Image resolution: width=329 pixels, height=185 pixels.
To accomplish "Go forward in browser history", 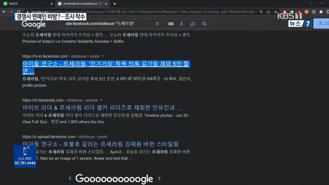I will pos(11,12).
